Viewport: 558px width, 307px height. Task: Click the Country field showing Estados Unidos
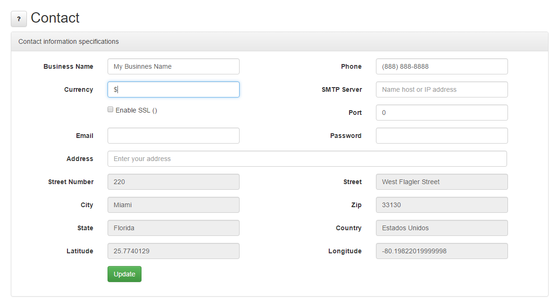[441, 228]
